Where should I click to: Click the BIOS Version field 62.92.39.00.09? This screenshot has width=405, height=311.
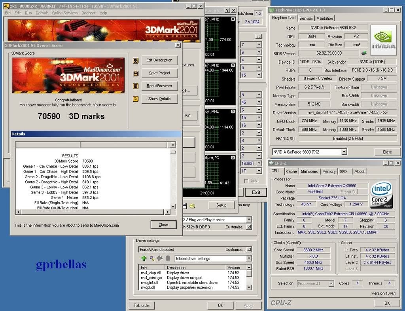pos(329,53)
